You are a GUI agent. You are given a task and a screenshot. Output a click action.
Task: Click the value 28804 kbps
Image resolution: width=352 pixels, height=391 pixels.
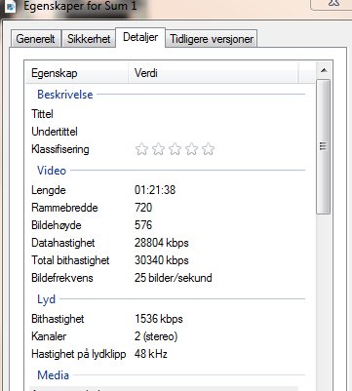pyautogui.click(x=162, y=243)
